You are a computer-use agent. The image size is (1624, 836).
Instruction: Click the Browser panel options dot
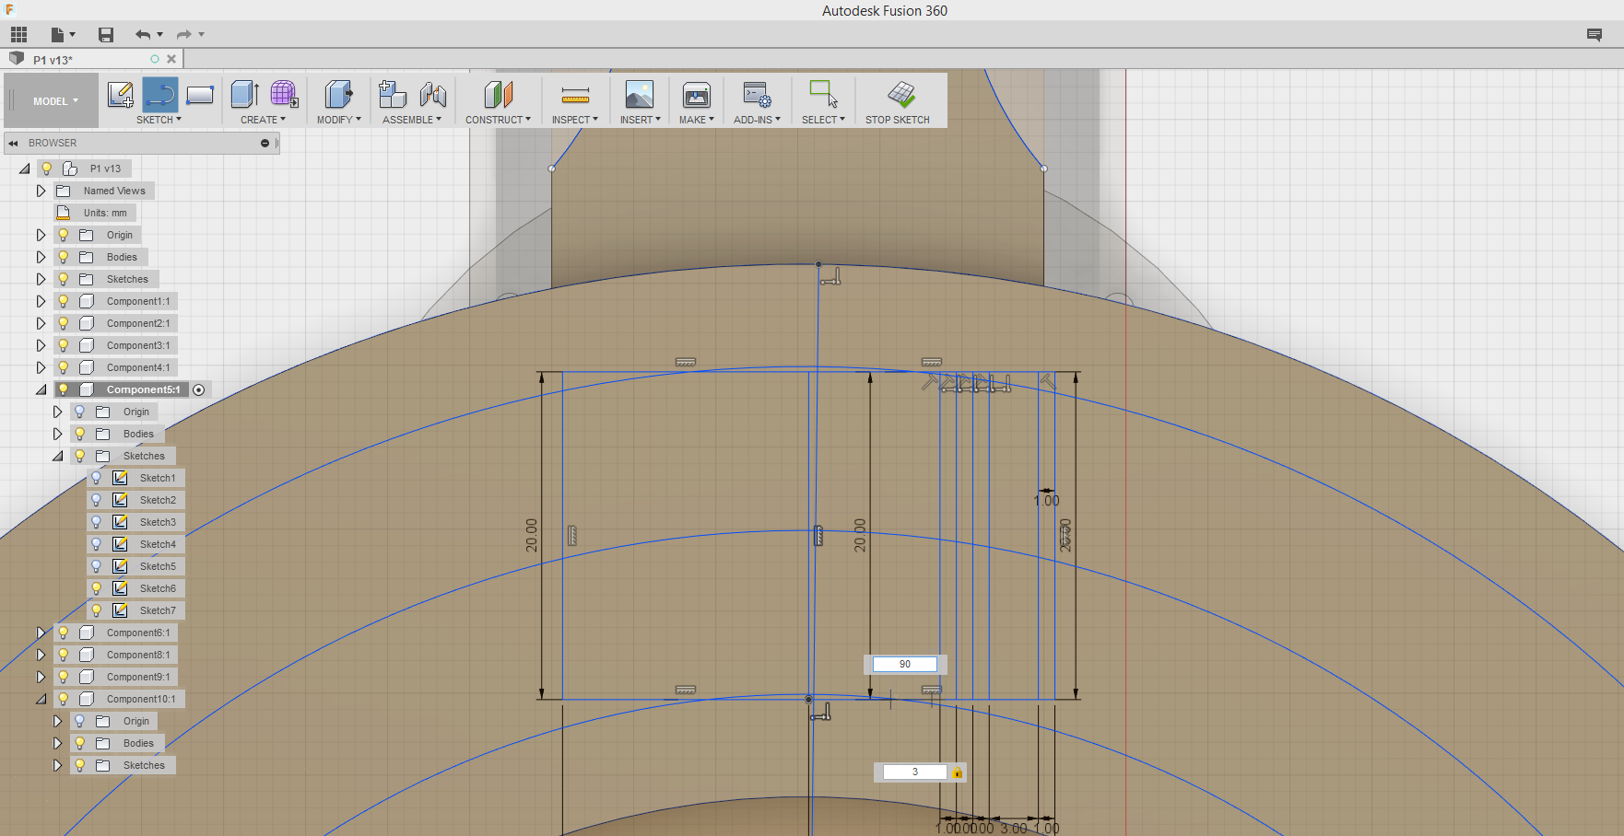pos(265,143)
